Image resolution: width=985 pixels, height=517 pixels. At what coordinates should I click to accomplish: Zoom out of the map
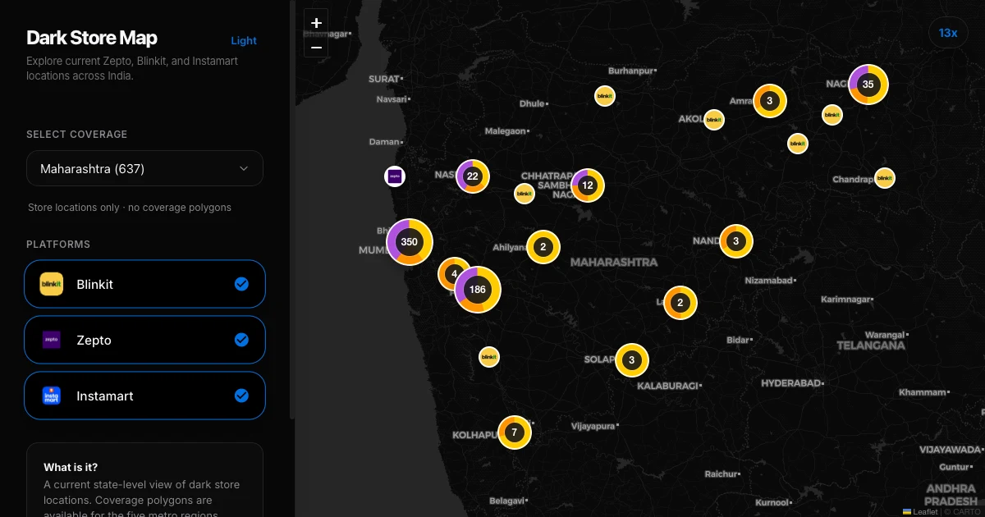(316, 47)
